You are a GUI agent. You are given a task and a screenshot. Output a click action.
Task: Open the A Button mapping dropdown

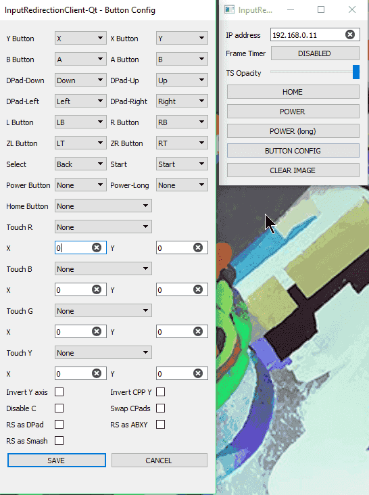(182, 60)
